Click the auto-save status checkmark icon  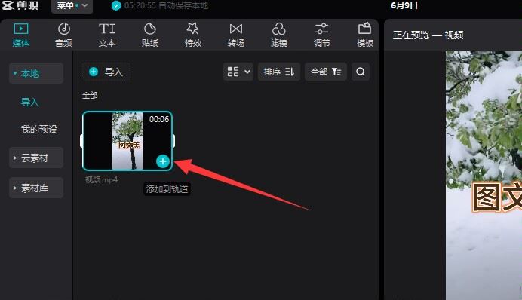116,6
